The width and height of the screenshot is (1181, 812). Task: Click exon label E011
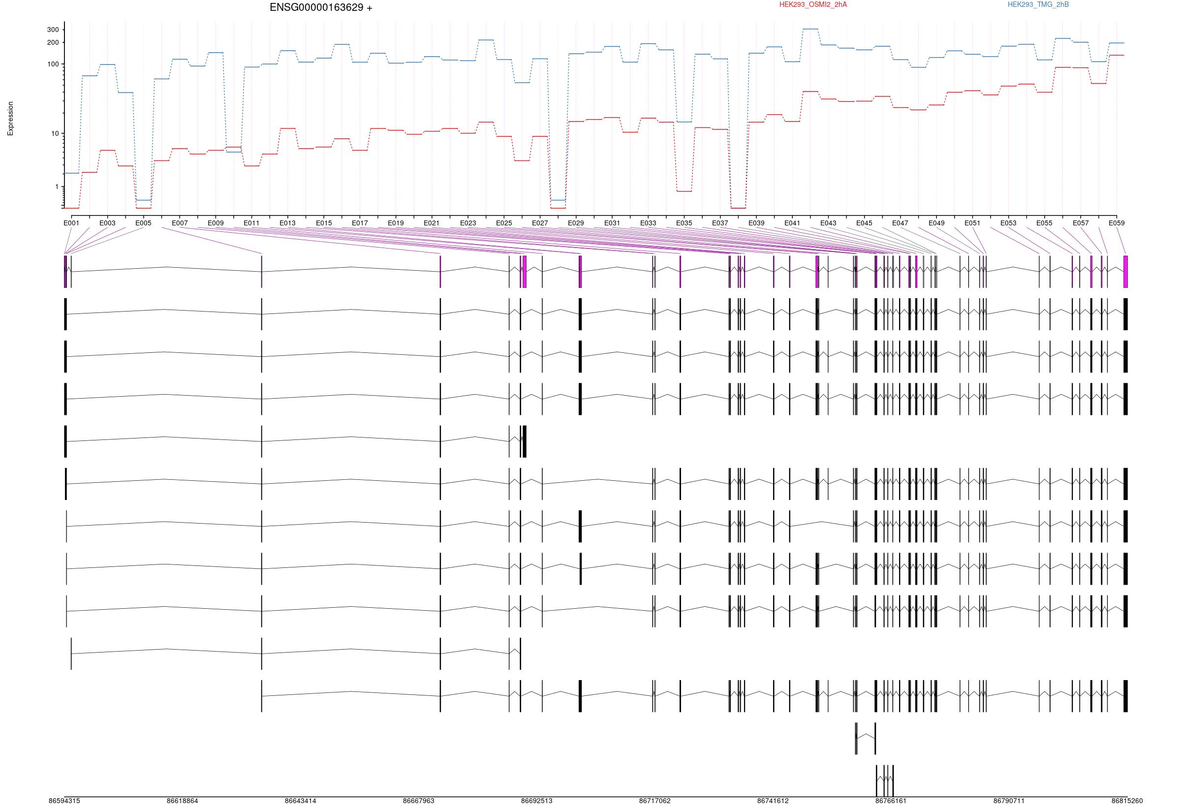(x=251, y=223)
